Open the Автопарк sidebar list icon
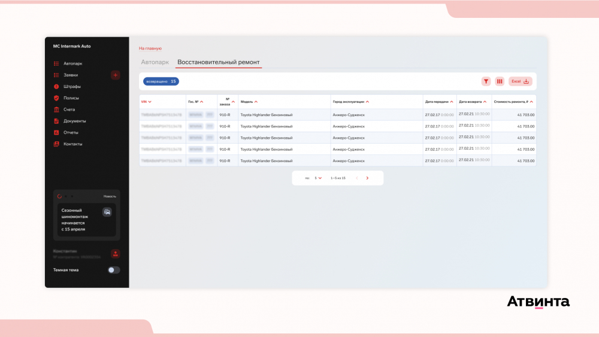 (56, 63)
